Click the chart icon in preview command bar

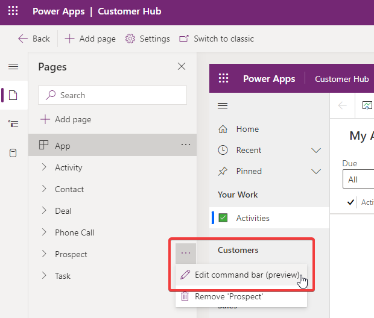click(367, 105)
